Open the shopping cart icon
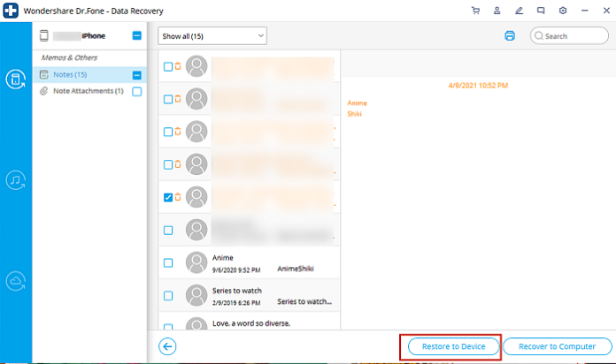 [x=475, y=11]
